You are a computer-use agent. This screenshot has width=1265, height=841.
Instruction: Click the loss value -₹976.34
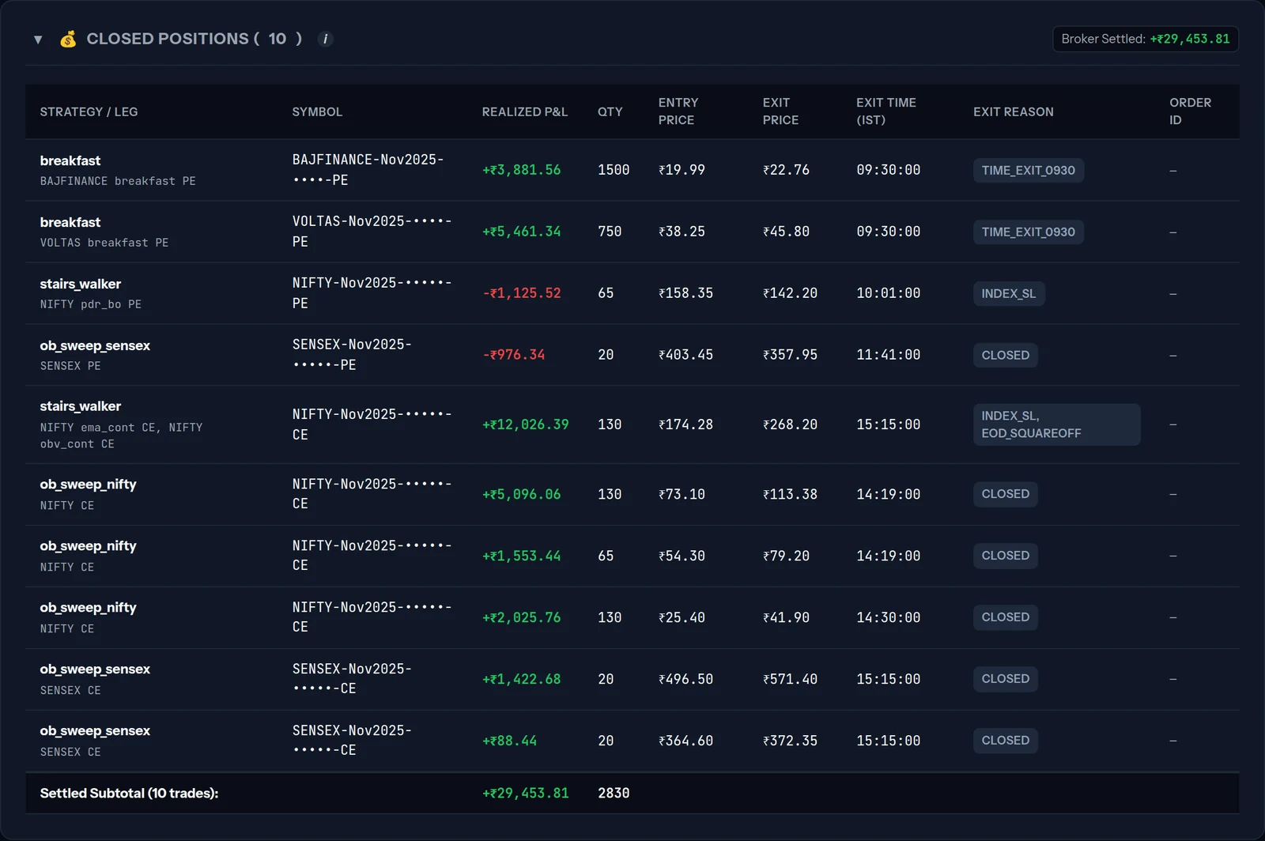[514, 355]
